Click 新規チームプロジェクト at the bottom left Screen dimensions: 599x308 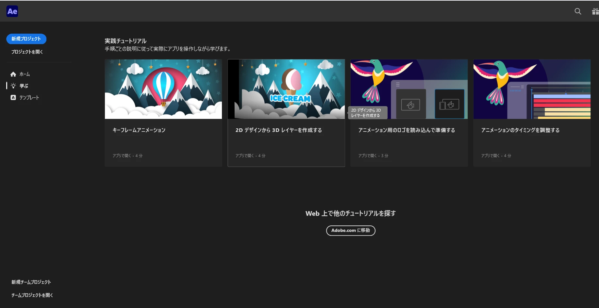31,282
